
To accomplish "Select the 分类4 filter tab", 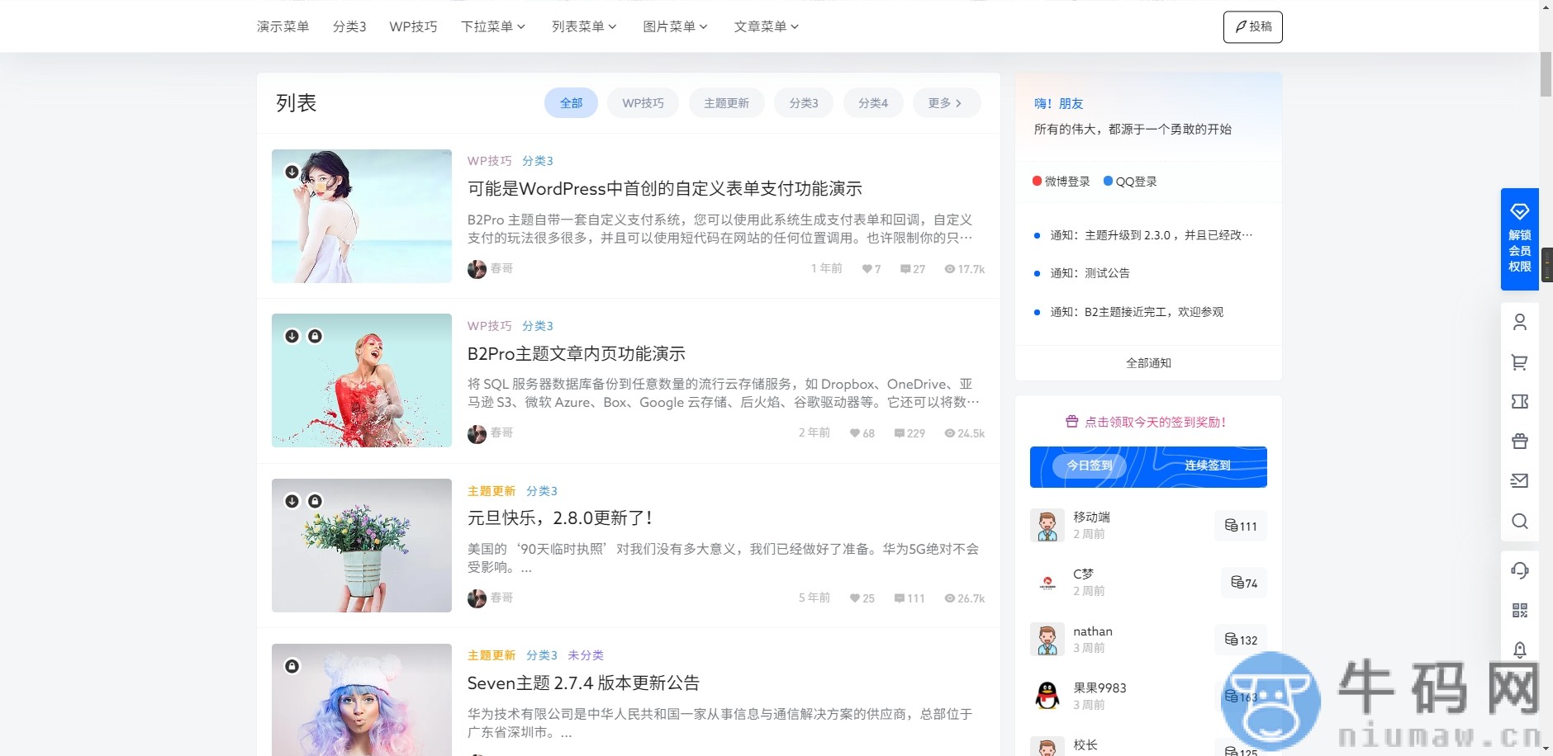I will pyautogui.click(x=872, y=103).
